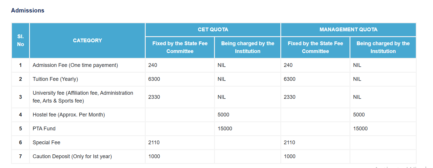
Task: Click CET tuition fee value 6300
Action: click(x=154, y=79)
